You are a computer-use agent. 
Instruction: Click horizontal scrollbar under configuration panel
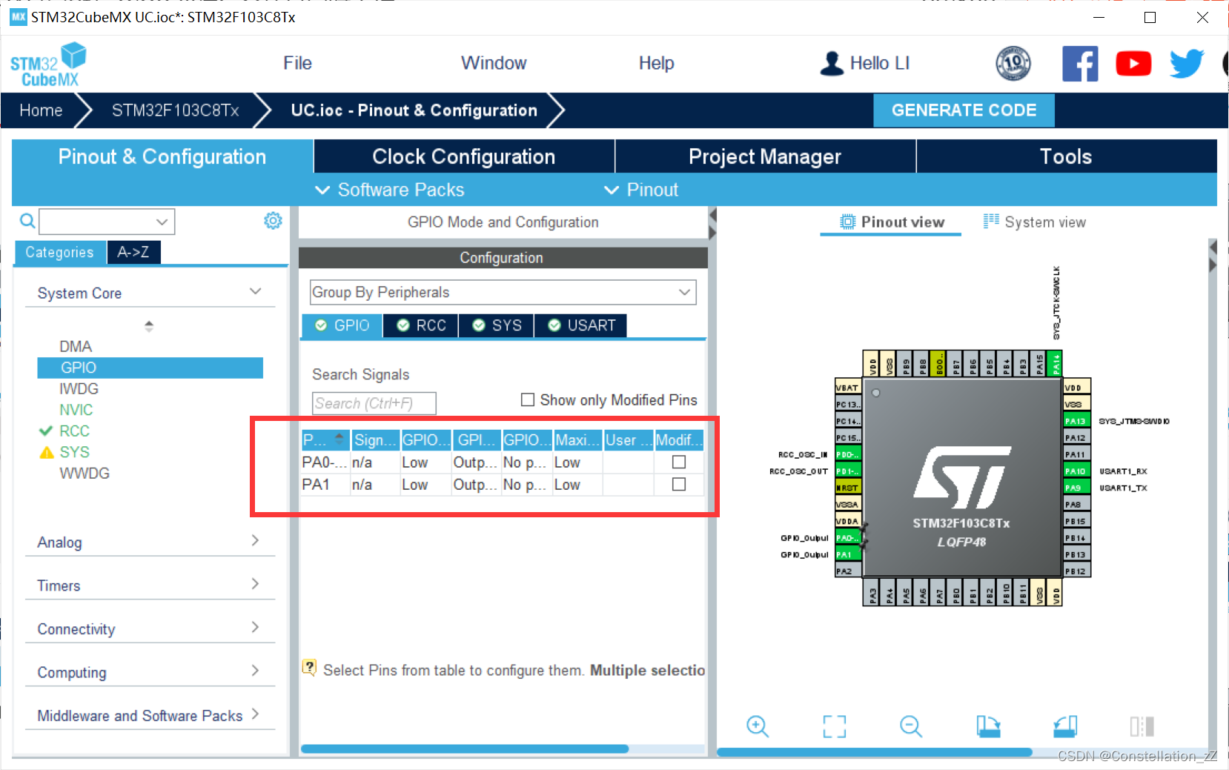[465, 749]
